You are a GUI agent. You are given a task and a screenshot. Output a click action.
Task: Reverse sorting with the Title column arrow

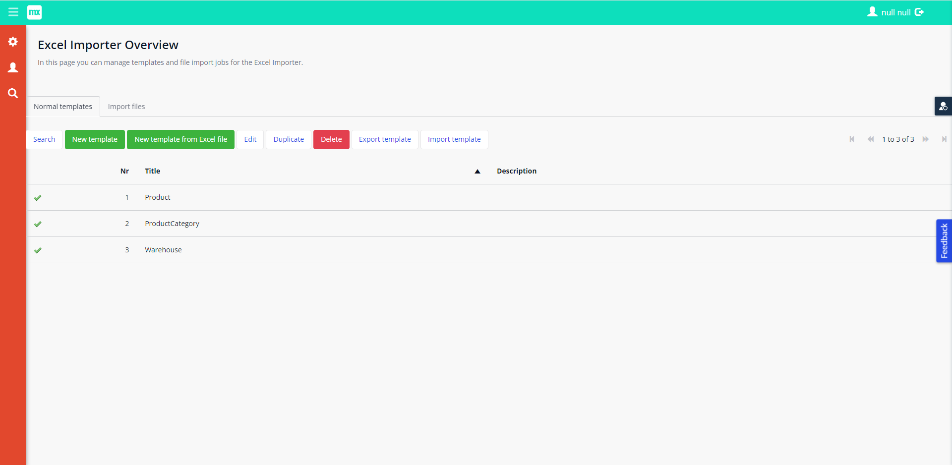[x=477, y=171]
